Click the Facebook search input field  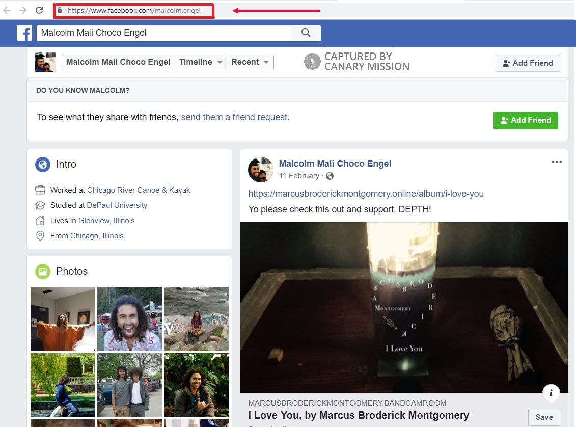pos(163,33)
